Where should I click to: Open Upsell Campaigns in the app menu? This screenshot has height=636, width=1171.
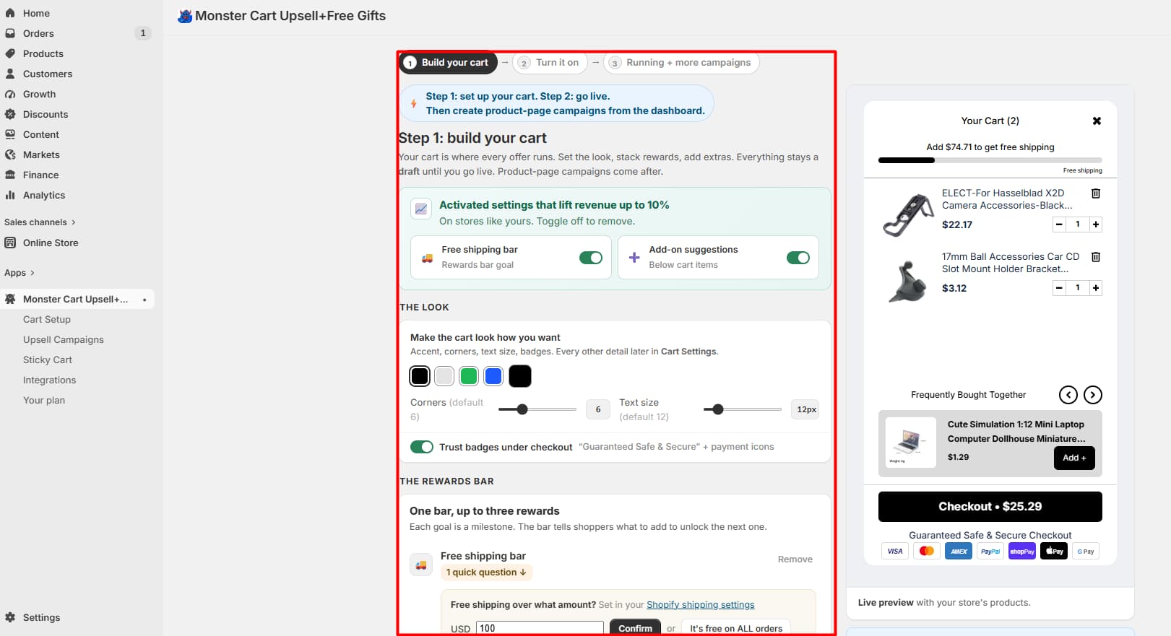coord(64,339)
